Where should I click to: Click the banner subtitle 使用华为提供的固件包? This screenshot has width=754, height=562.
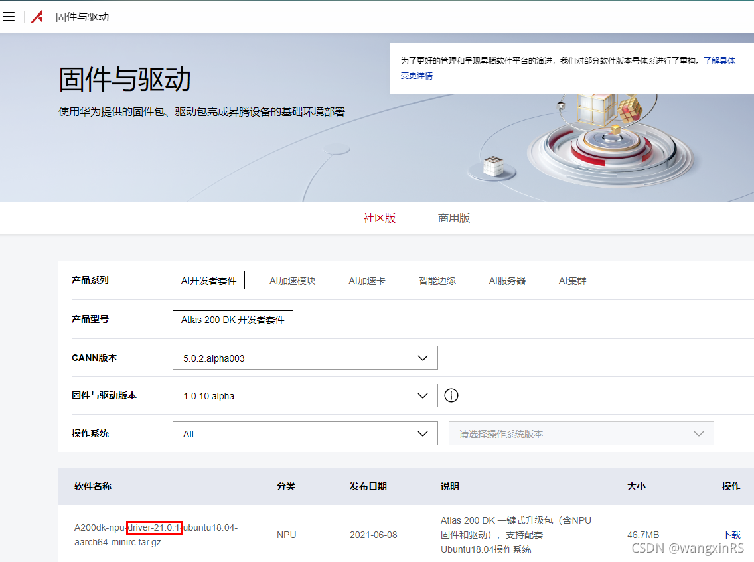click(x=202, y=112)
